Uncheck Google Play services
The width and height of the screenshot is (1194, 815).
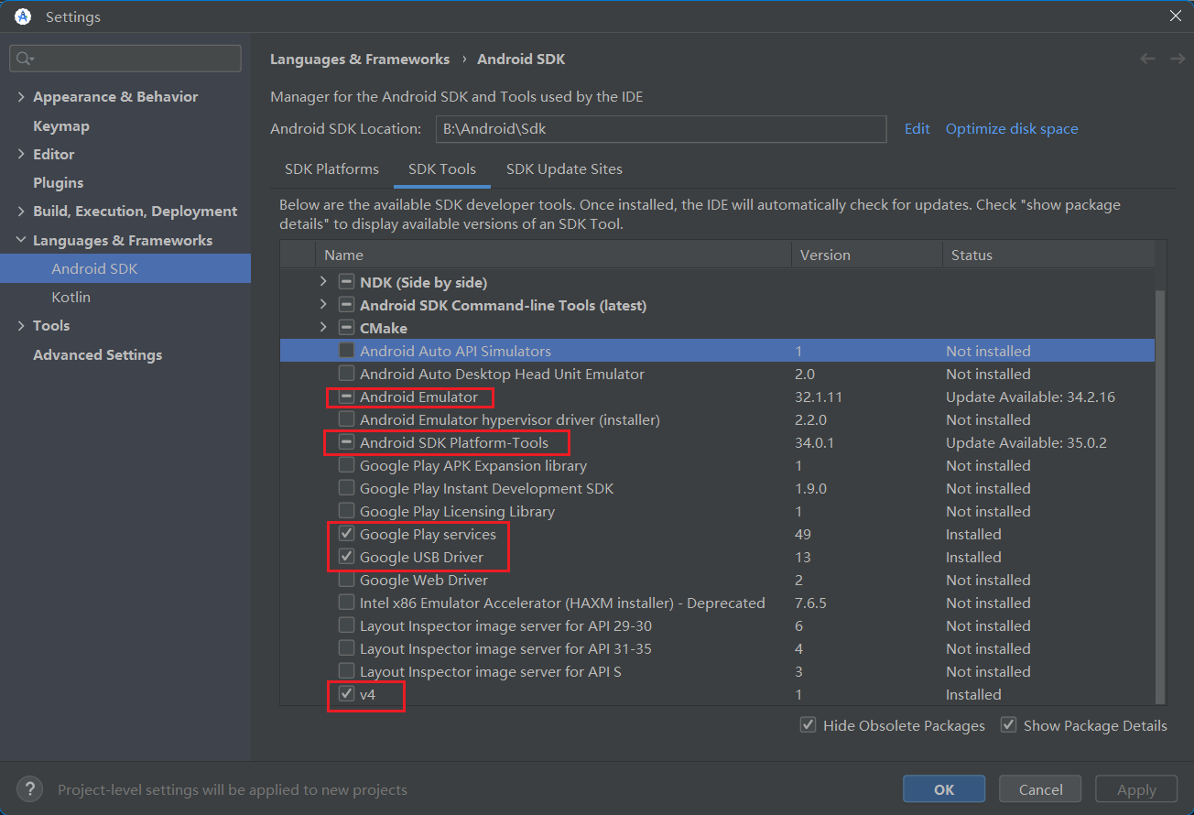click(346, 534)
